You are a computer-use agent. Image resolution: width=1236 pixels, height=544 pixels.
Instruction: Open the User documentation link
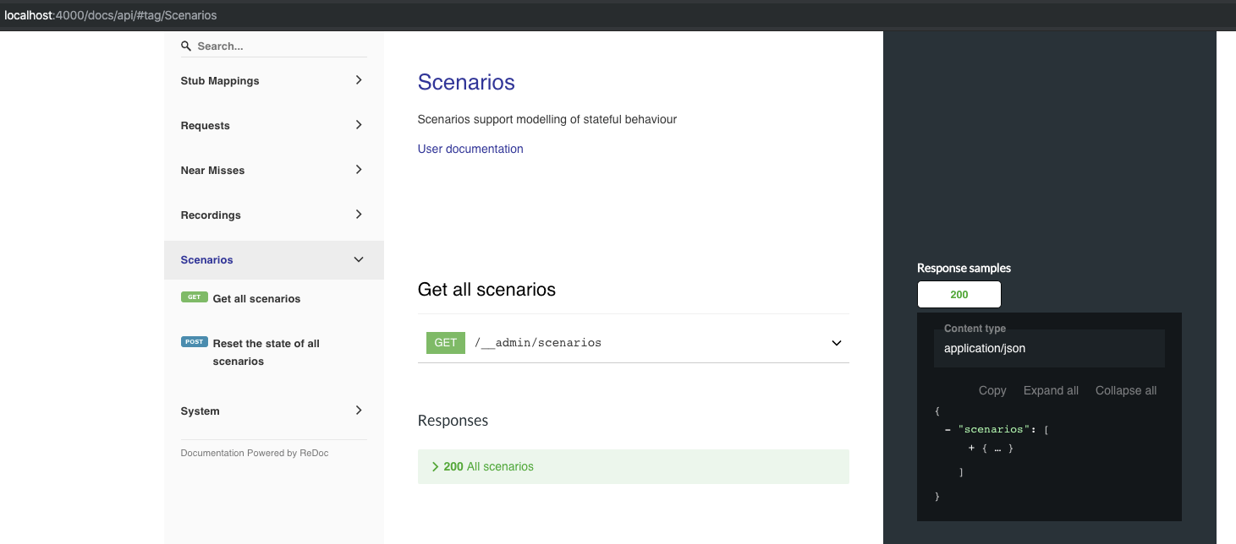pos(470,148)
